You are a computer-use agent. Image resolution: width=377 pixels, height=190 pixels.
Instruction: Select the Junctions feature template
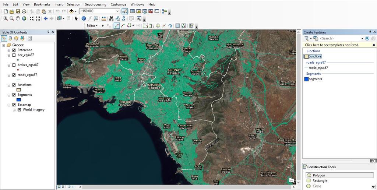(313, 56)
